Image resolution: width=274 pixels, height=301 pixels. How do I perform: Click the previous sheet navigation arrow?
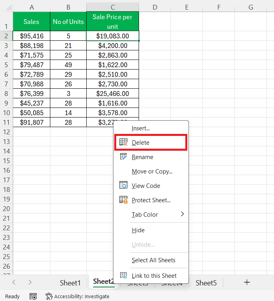pos(14,282)
